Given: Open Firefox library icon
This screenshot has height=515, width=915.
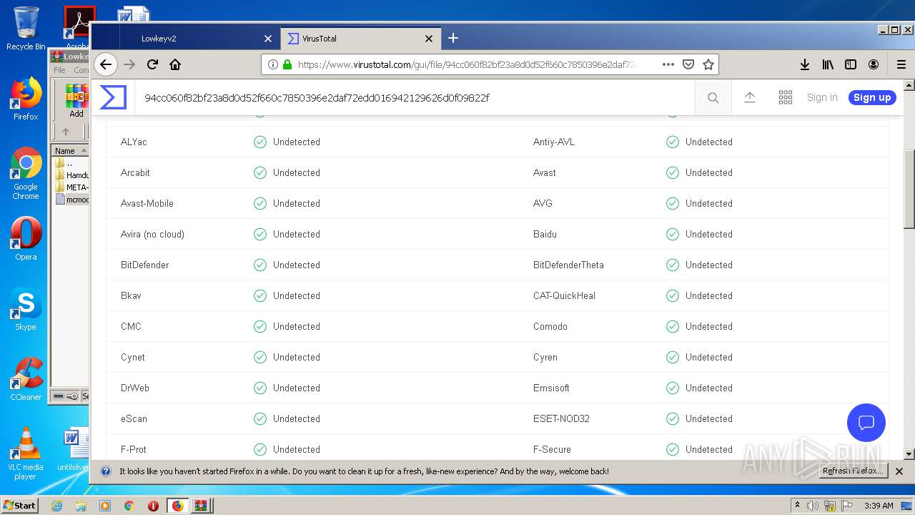Looking at the screenshot, I should tap(828, 64).
